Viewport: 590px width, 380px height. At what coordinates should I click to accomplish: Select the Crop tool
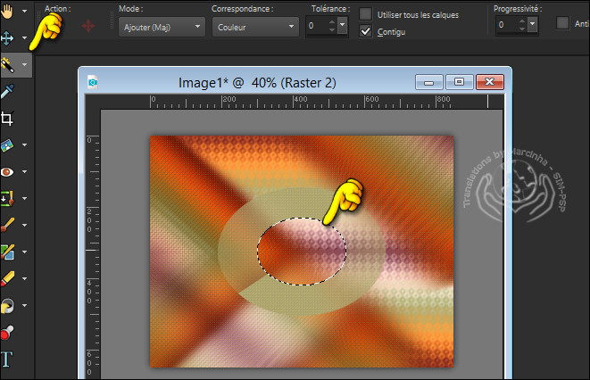[8, 118]
